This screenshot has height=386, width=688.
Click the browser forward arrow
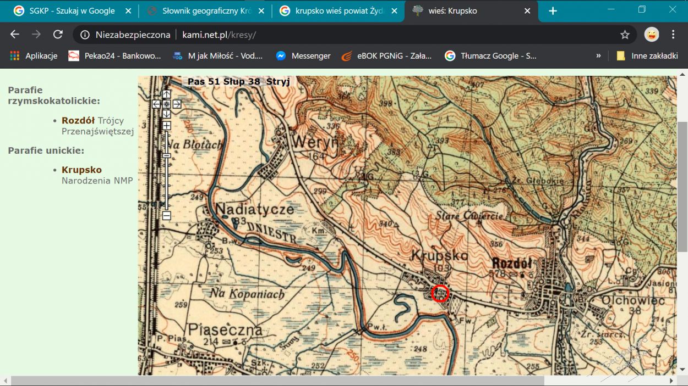[x=36, y=35]
